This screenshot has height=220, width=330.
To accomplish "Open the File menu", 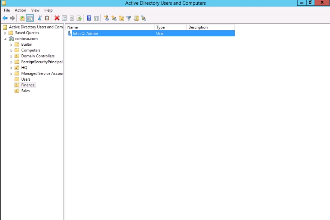I will click(7, 10).
